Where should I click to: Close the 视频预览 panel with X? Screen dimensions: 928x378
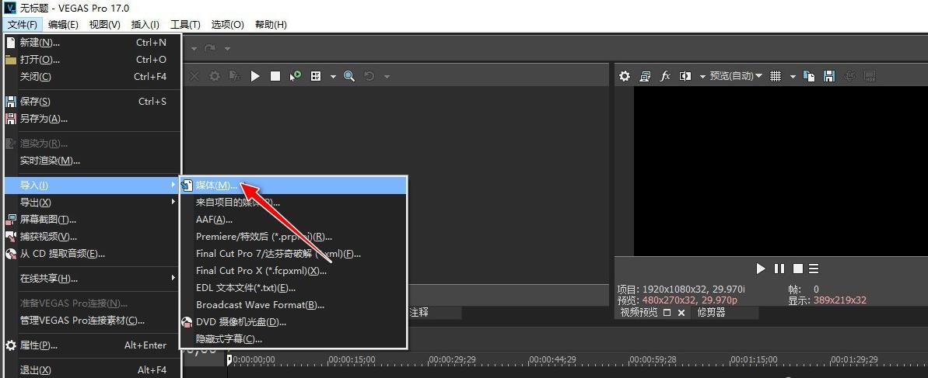[681, 313]
